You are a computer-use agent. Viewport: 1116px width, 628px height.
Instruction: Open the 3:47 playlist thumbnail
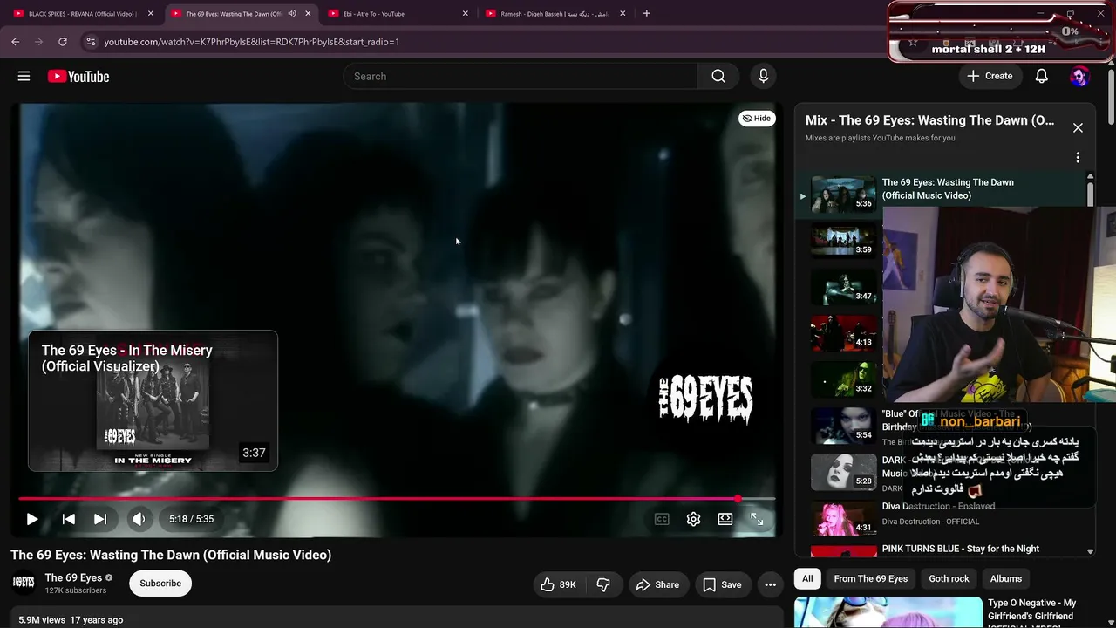click(x=843, y=286)
